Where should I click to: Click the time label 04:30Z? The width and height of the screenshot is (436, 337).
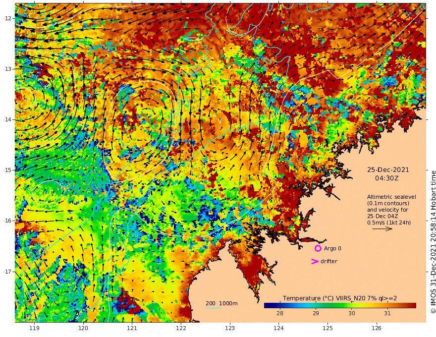(x=386, y=178)
